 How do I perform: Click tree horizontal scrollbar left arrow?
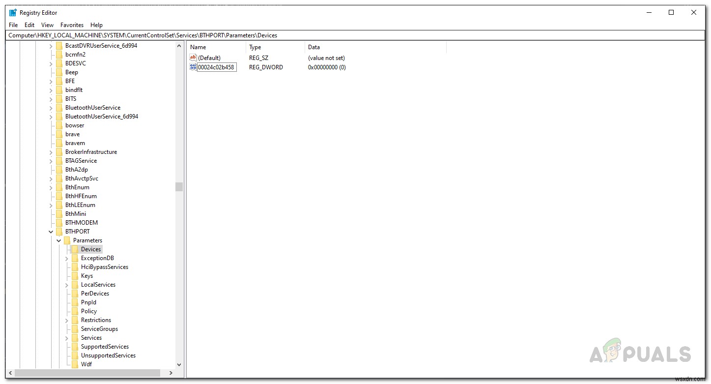coord(11,373)
